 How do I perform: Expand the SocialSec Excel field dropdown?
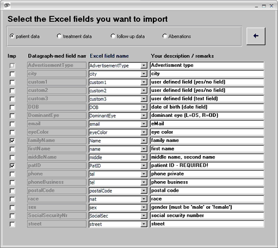(144, 216)
